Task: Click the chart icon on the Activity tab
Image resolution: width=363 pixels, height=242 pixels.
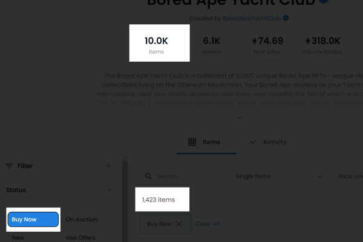Action: pos(252,142)
